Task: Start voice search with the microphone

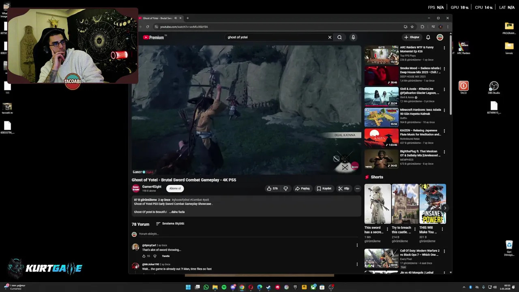Action: 353,37
